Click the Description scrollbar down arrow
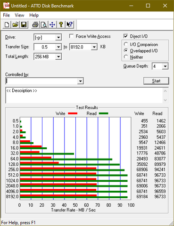174x226 pixels. (x=165, y=100)
